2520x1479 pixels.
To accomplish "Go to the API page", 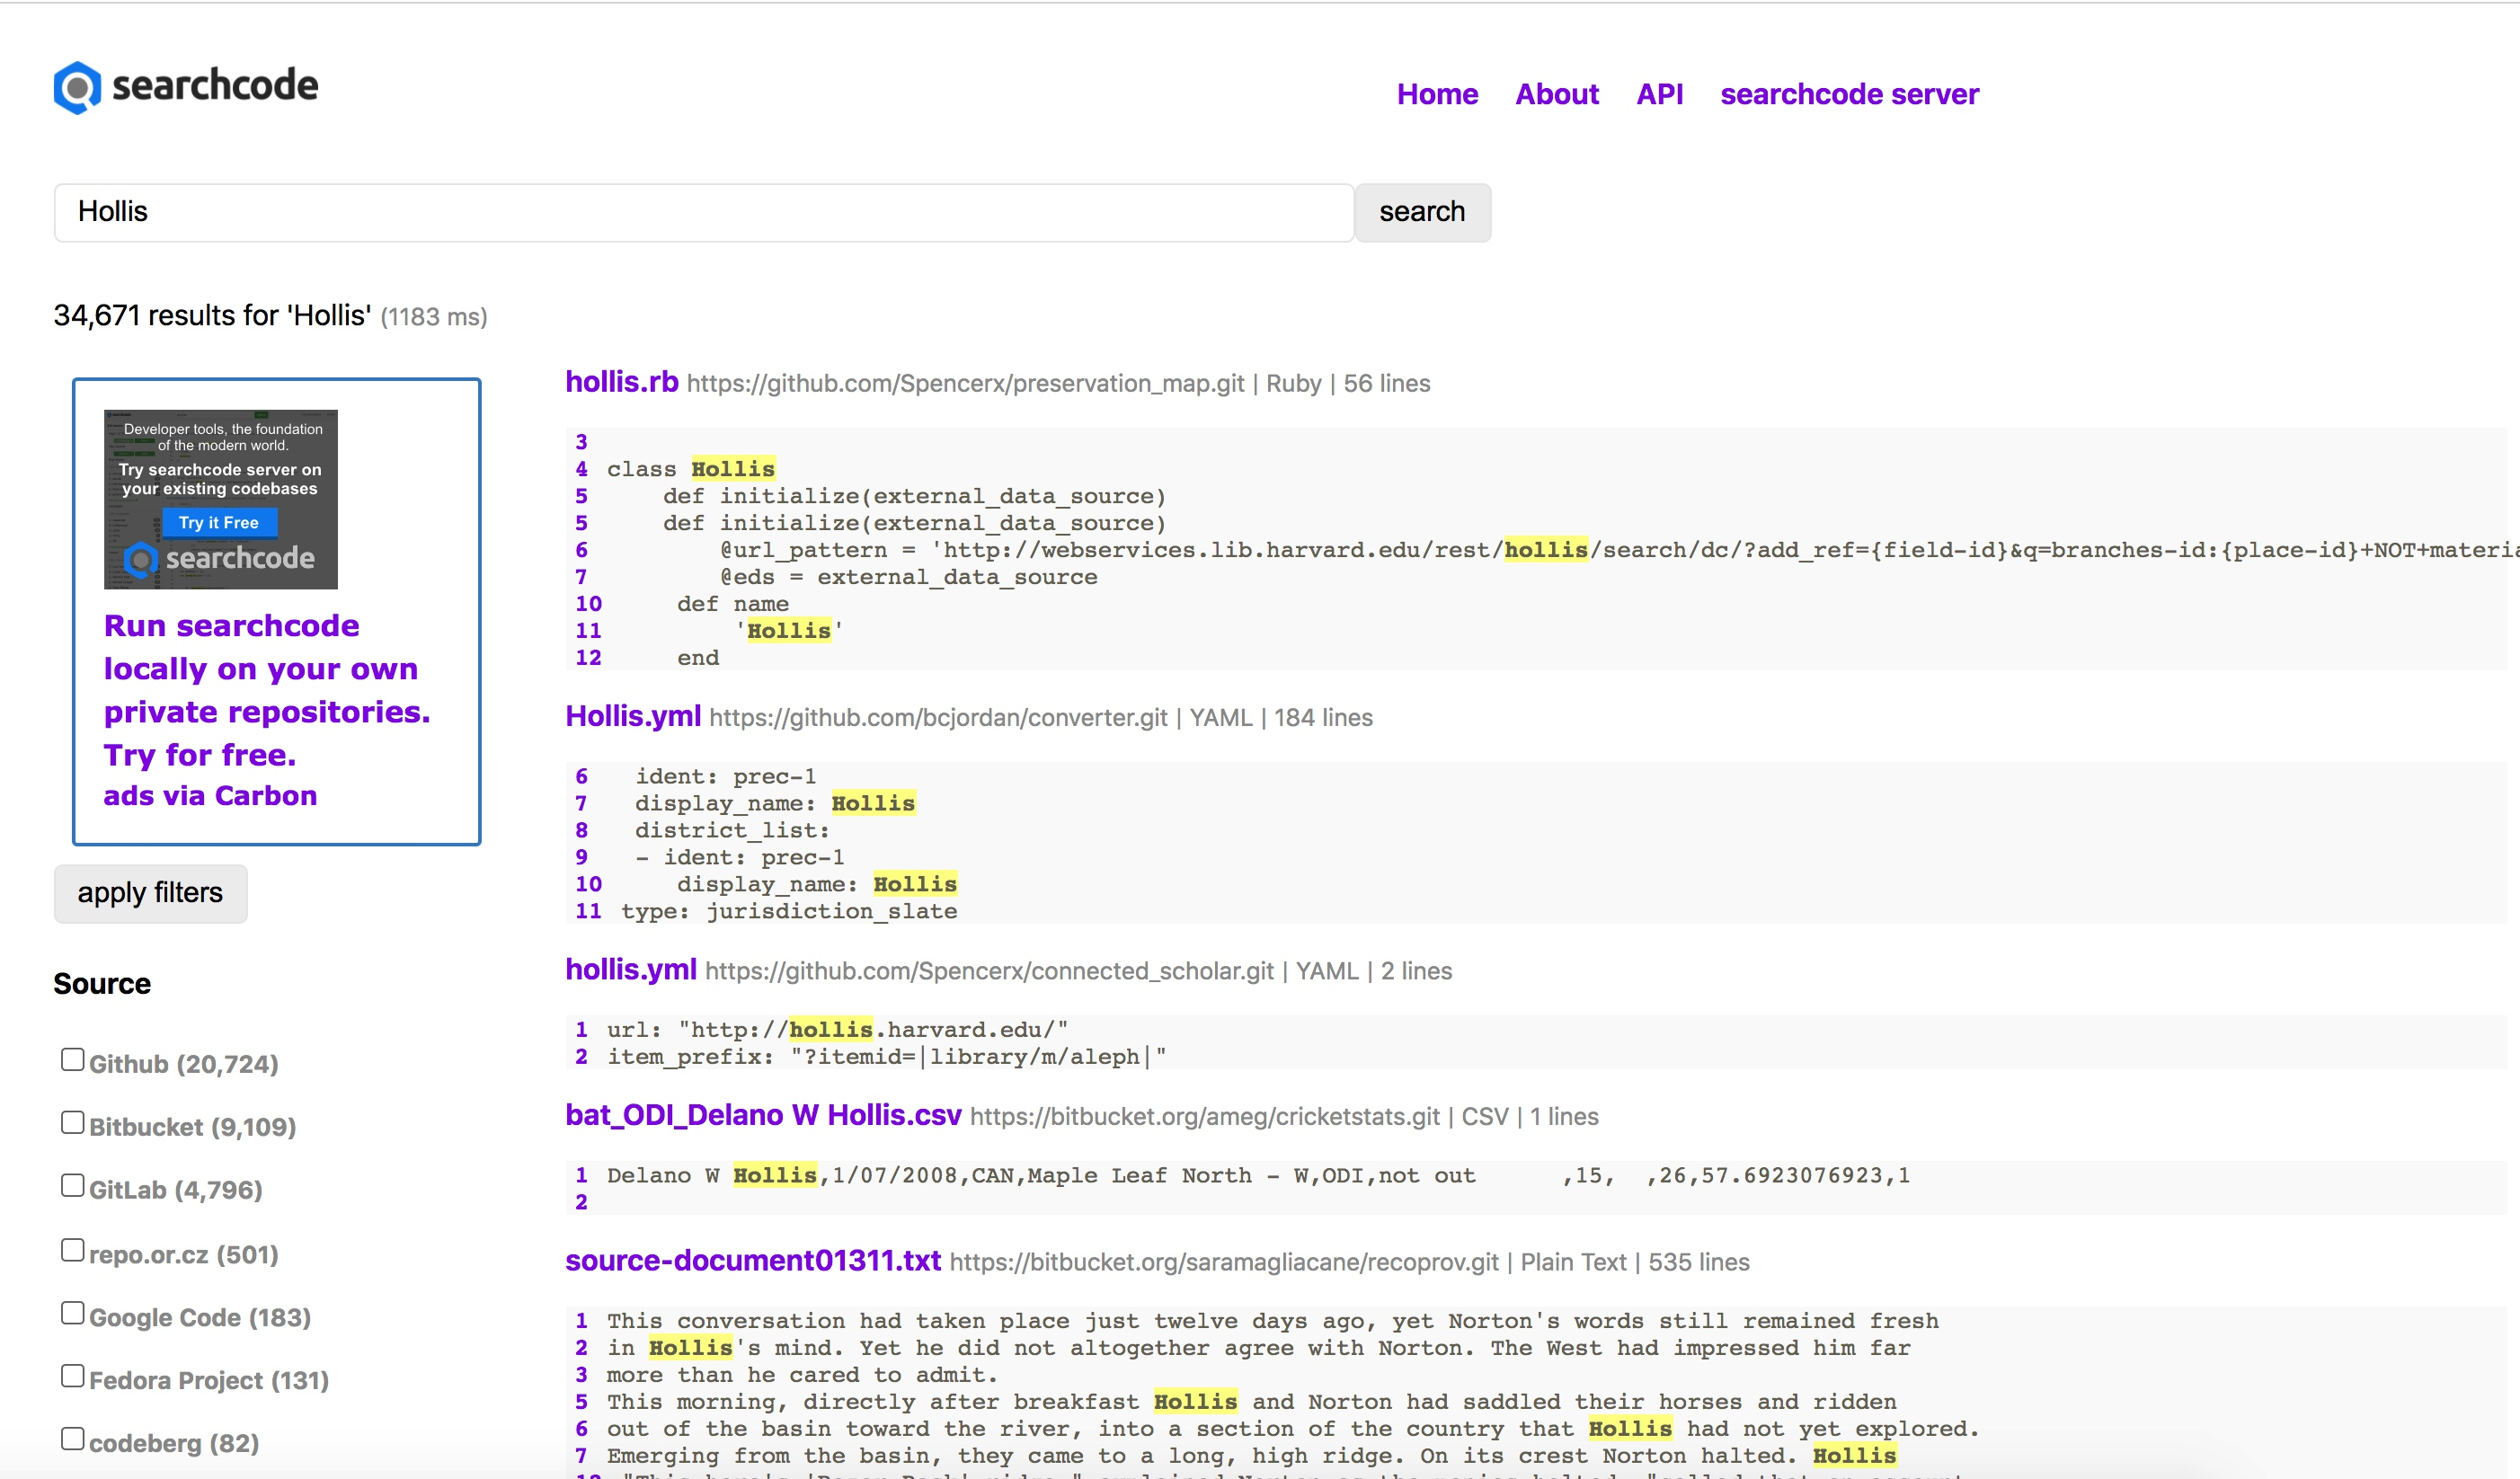I will [x=1658, y=94].
